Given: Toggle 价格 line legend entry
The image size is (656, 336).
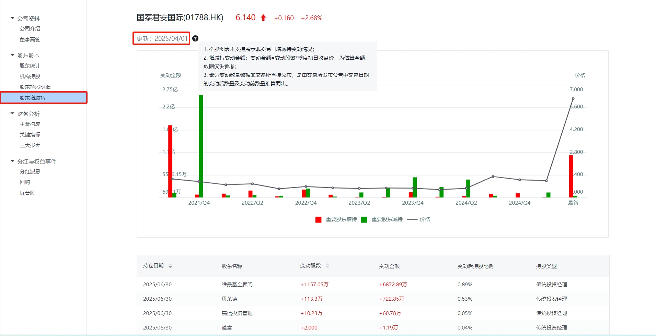Looking at the screenshot, I should tap(418, 219).
